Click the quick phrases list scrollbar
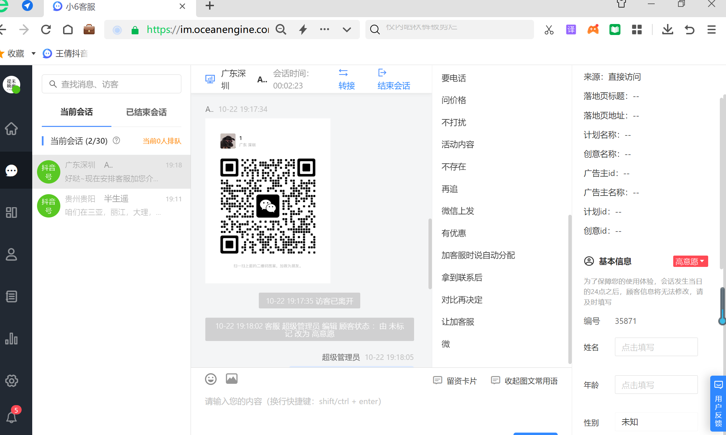Viewport: 726px width, 435px height. [x=570, y=289]
